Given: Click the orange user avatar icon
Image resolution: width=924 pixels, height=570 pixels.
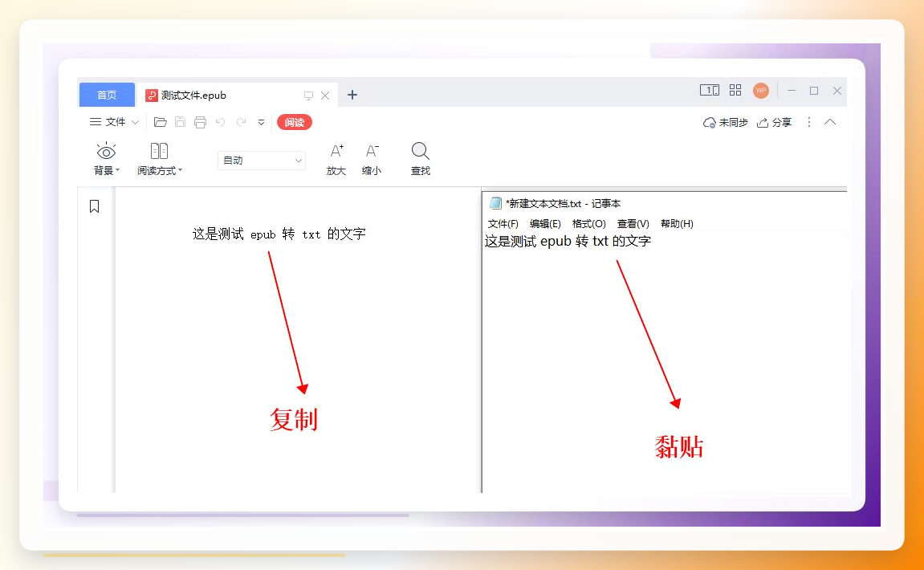Looking at the screenshot, I should pos(761,90).
